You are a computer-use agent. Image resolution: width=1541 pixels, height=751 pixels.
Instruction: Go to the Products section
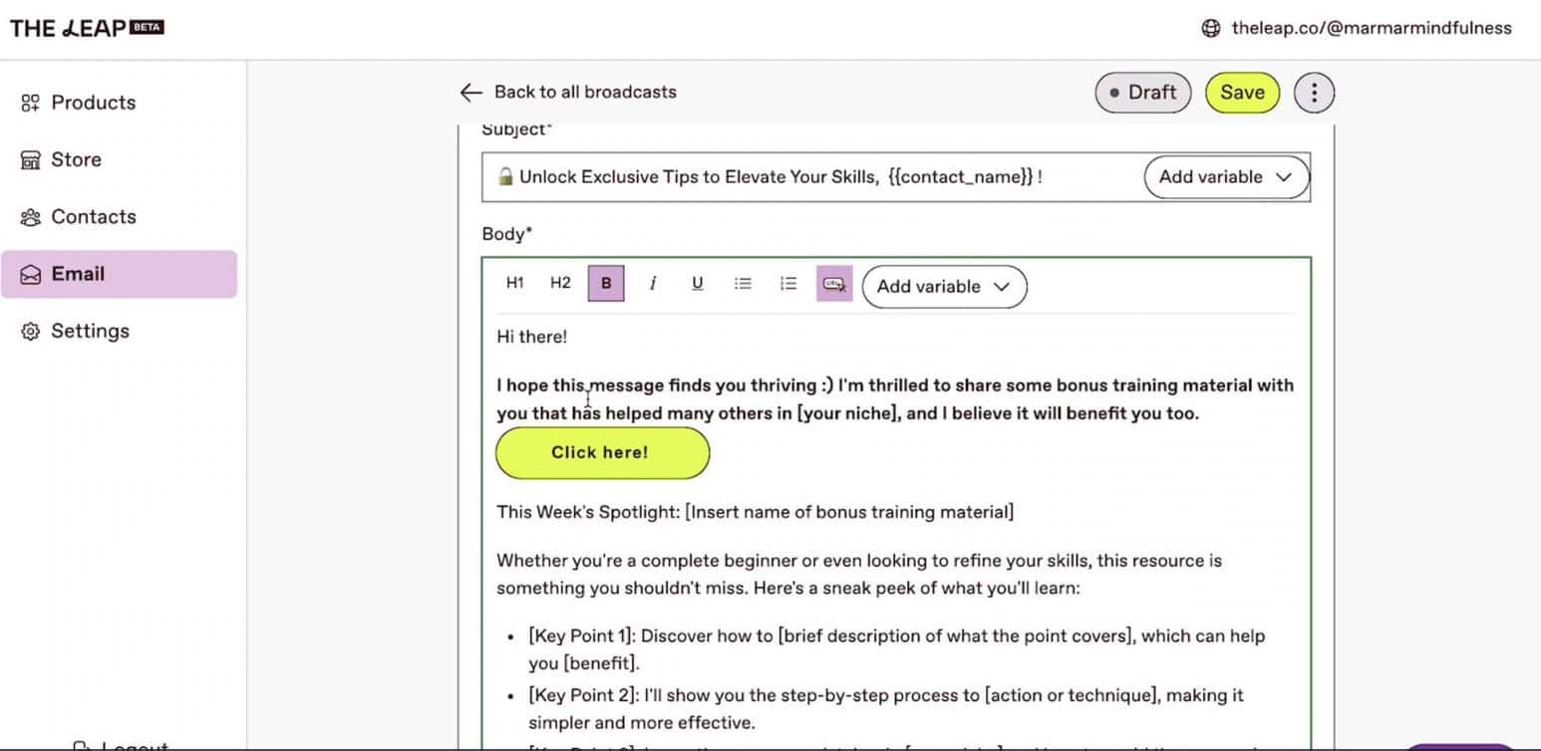click(95, 102)
